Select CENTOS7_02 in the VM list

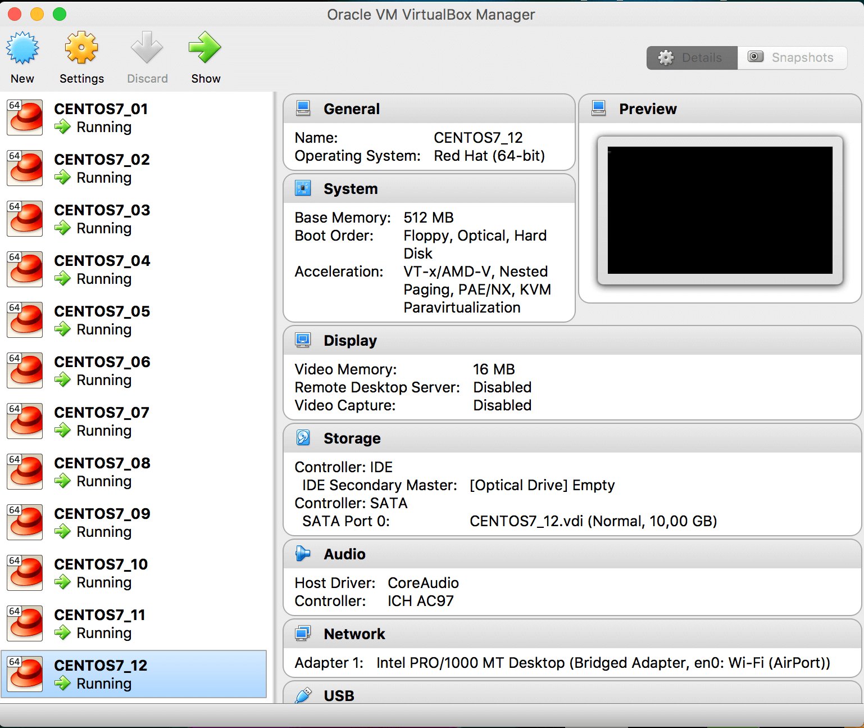[134, 168]
